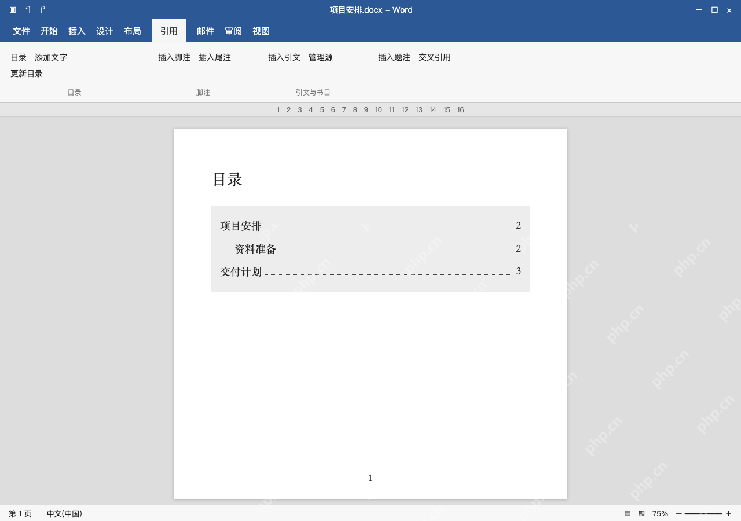Click the 目录 button in the ribbon

point(19,57)
